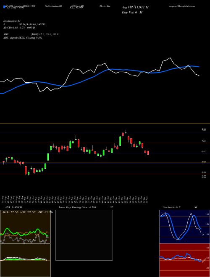This screenshot has width=210, height=277.
Task: Click the 'MACD: 6.65, 6.74, -0.09 D' line
Action: click(19, 28)
